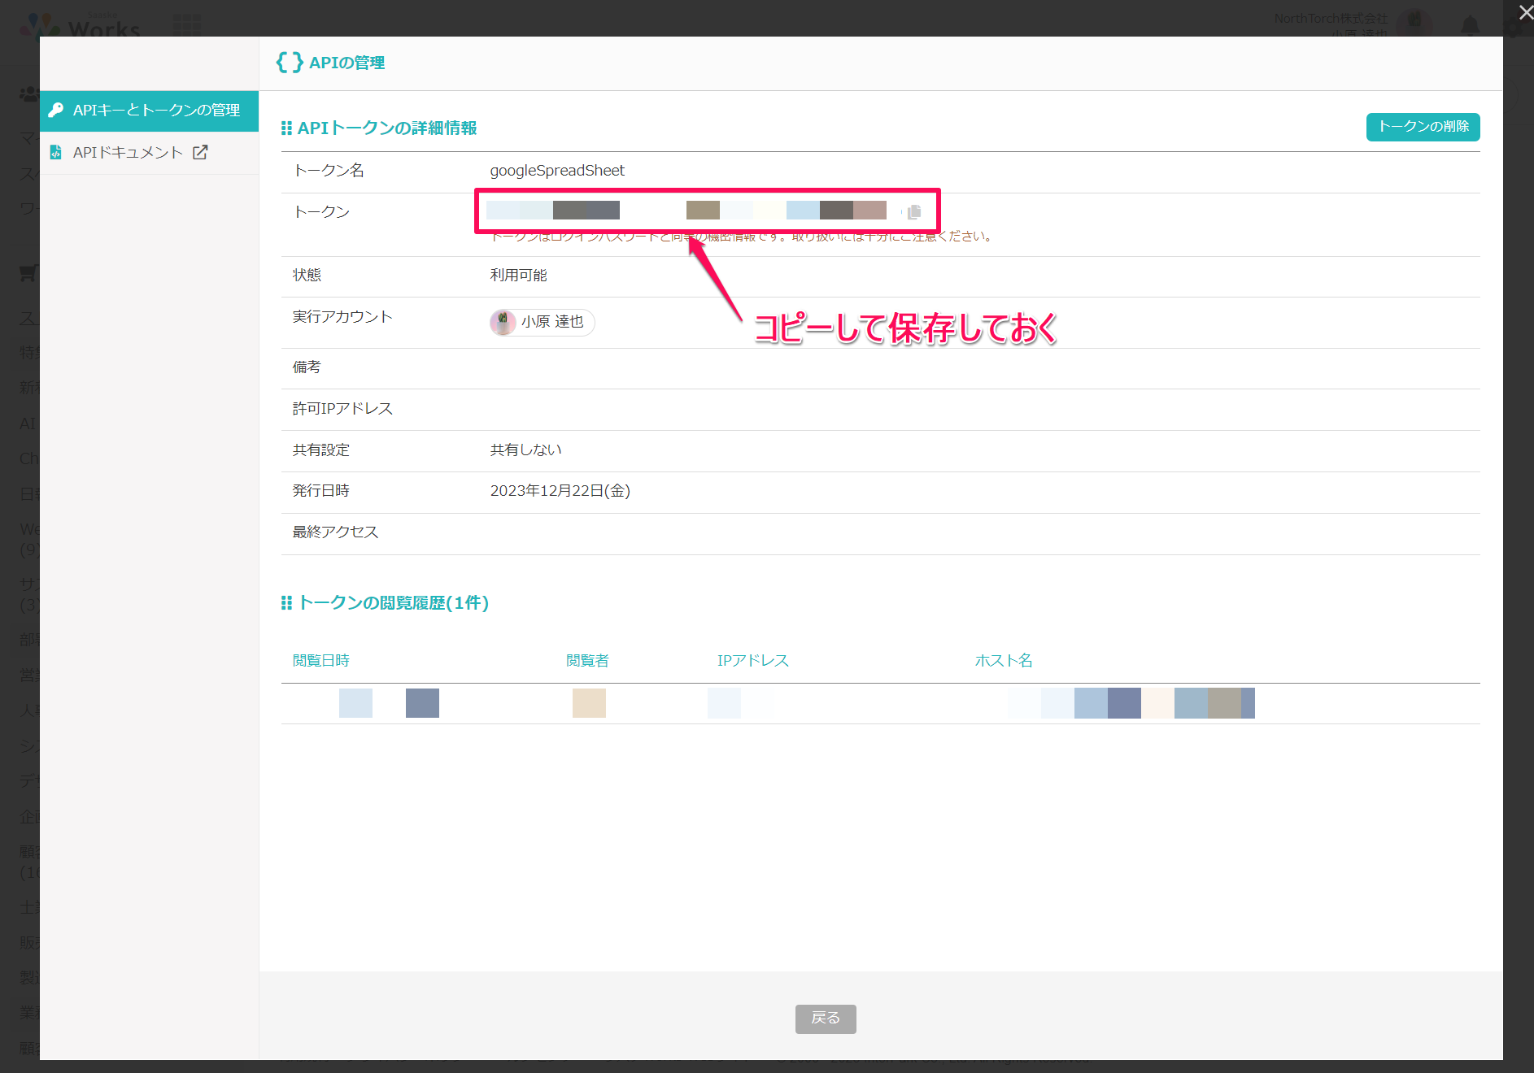The image size is (1534, 1073).
Task: Click the 小原 達也 account chip name
Action: point(552,322)
